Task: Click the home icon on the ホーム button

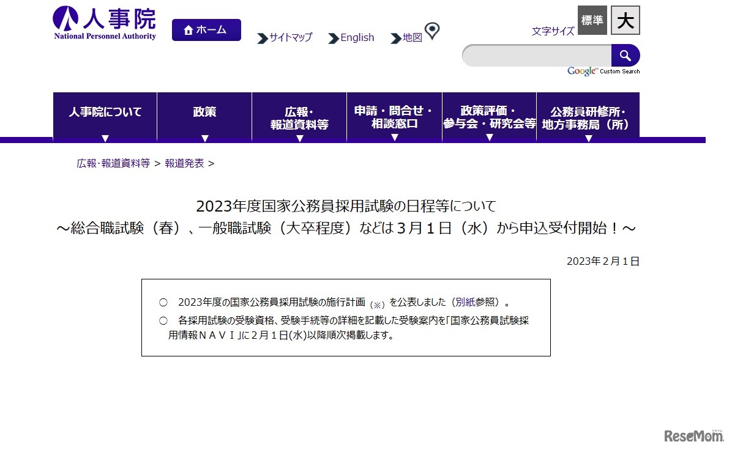Action: click(187, 29)
